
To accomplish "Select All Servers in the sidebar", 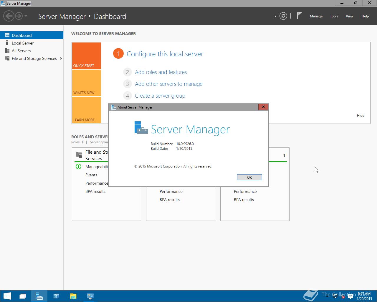I will [32, 51].
